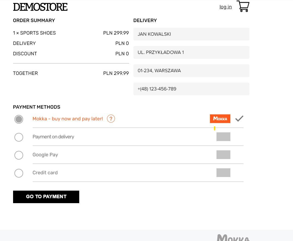Click the checkmark beside Mokka payment

(x=239, y=119)
